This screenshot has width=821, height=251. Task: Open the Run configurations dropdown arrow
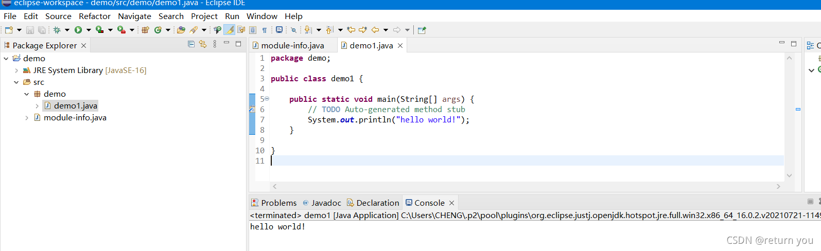click(x=89, y=30)
